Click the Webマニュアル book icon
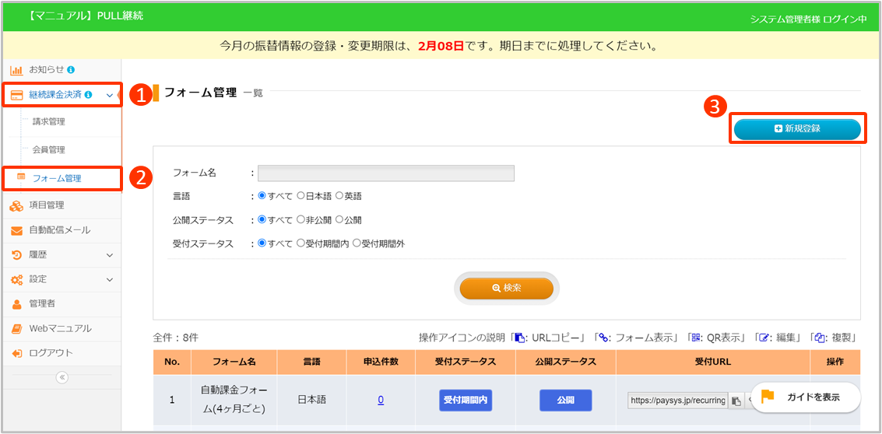The height and width of the screenshot is (434, 882). [x=16, y=328]
